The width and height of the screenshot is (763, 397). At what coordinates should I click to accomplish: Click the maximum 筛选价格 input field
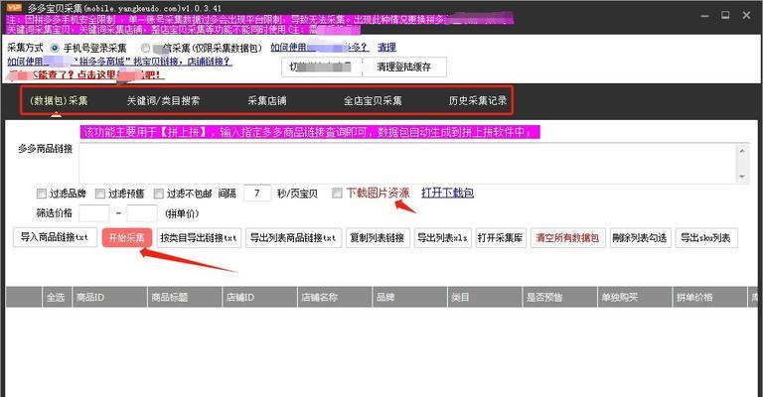coord(142,212)
